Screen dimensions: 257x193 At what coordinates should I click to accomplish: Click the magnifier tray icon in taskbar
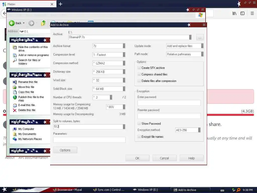click(x=239, y=190)
